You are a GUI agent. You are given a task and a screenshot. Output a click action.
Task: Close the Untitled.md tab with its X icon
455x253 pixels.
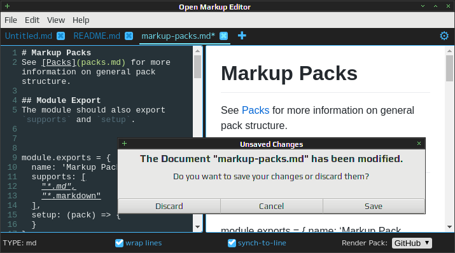point(60,36)
